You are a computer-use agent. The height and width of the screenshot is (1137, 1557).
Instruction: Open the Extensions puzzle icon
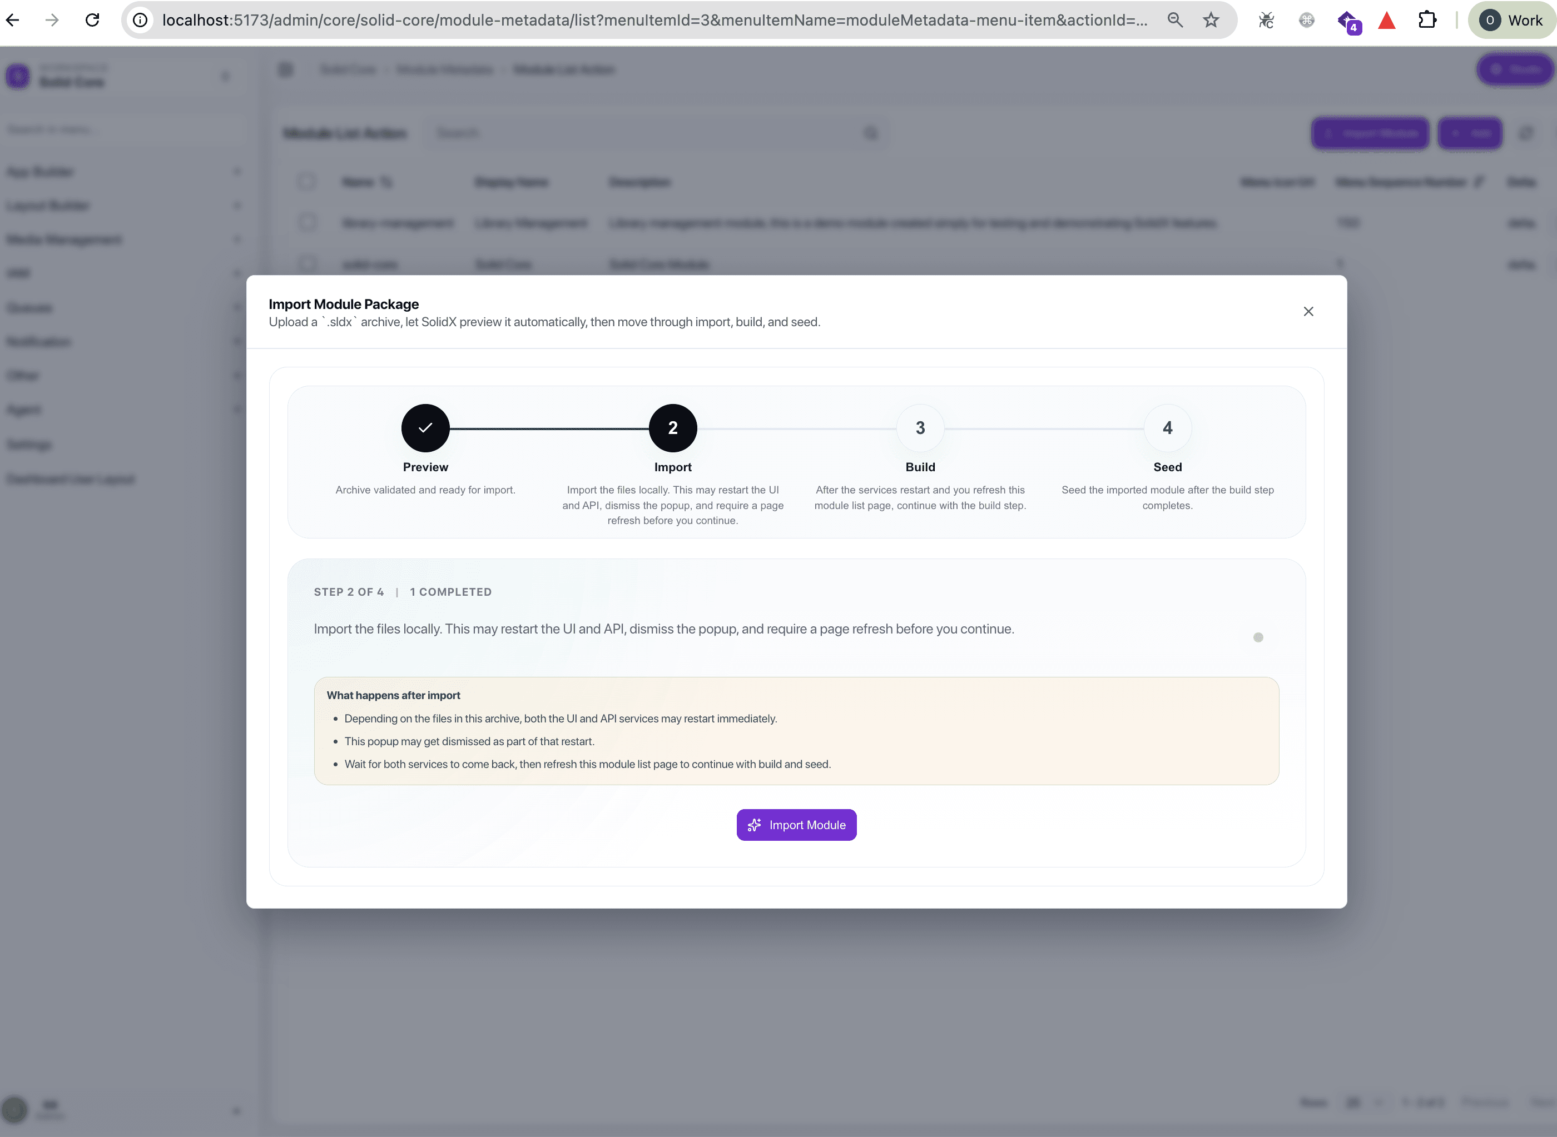(1427, 20)
